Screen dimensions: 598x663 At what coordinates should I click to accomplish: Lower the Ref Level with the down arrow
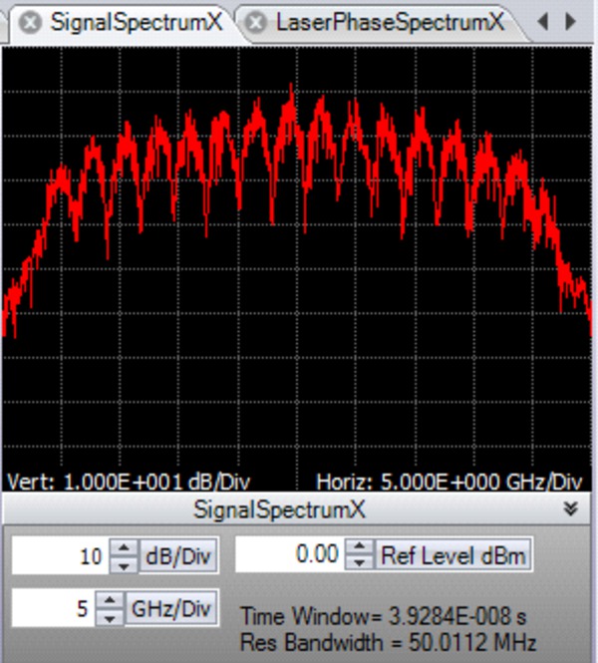[359, 563]
